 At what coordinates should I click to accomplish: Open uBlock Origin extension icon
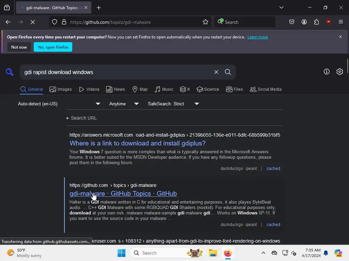point(328,22)
